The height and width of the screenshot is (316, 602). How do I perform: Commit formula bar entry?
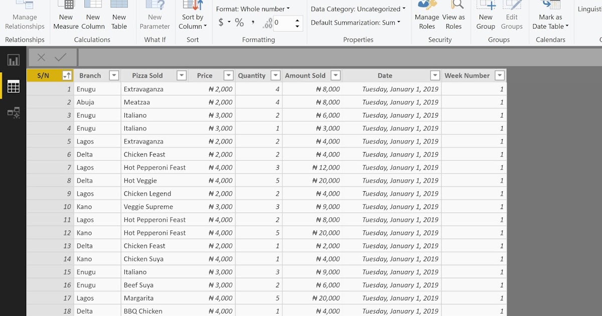pyautogui.click(x=60, y=58)
